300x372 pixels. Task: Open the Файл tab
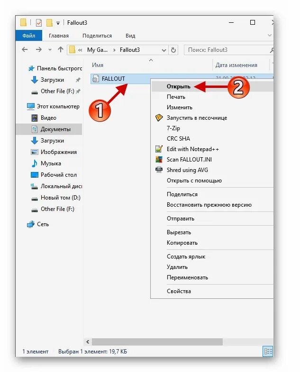point(28,36)
